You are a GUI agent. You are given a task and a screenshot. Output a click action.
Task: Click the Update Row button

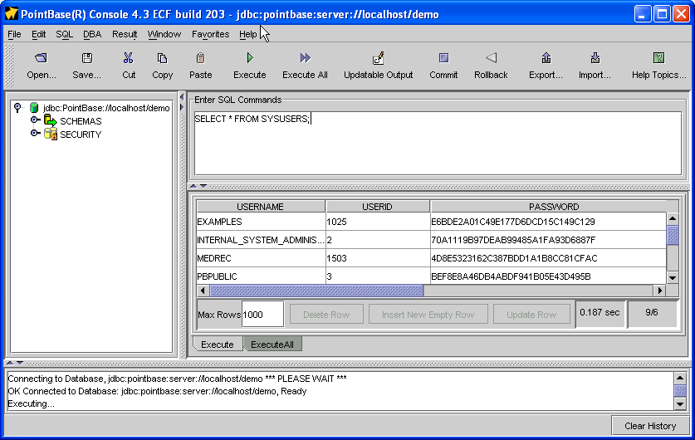pos(531,314)
